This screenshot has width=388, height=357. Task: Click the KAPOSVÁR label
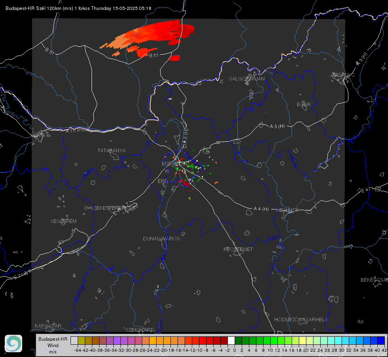pyautogui.click(x=48, y=326)
